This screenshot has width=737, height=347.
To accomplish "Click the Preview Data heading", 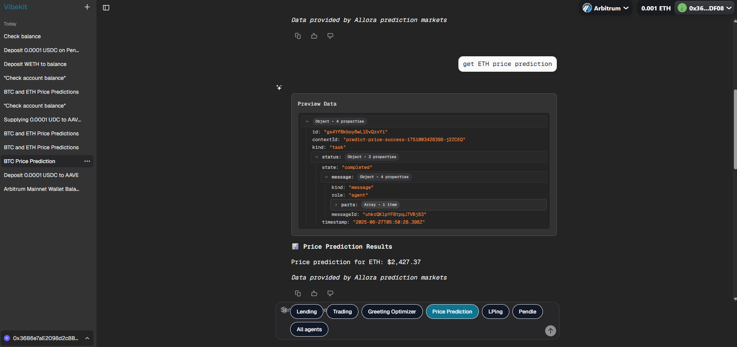I will 317,104.
